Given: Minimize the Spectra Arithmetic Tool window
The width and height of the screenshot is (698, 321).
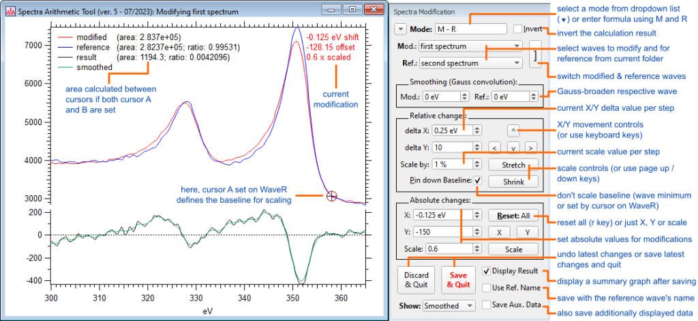Looking at the screenshot, I should (x=333, y=9).
